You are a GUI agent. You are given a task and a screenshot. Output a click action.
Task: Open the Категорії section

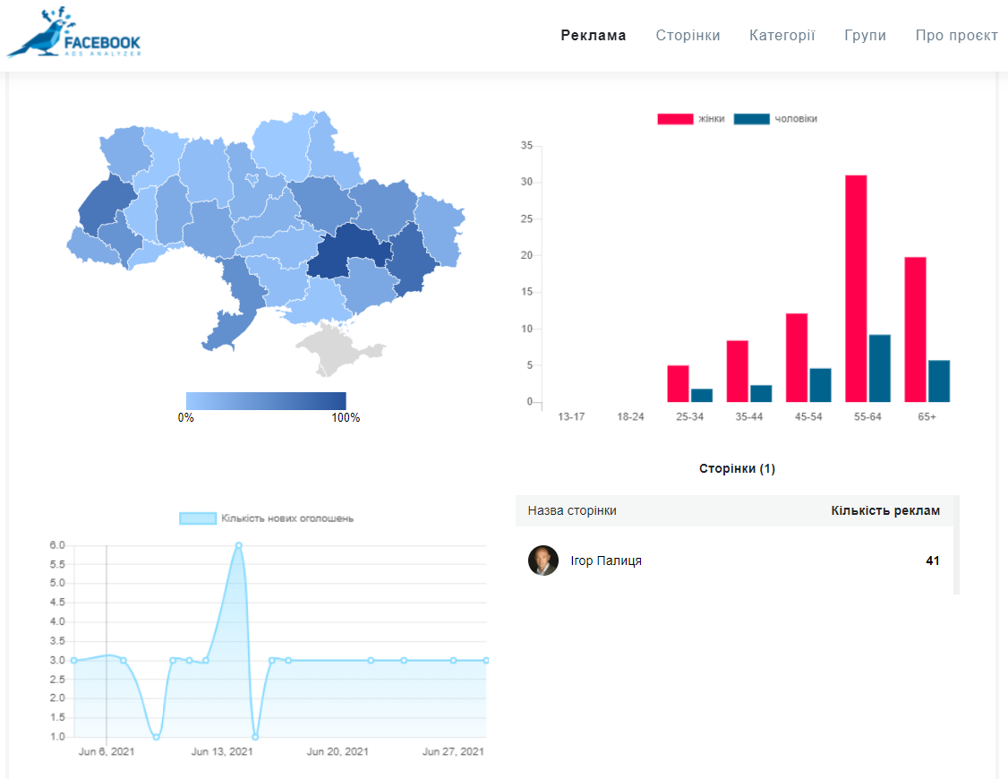pyautogui.click(x=782, y=36)
